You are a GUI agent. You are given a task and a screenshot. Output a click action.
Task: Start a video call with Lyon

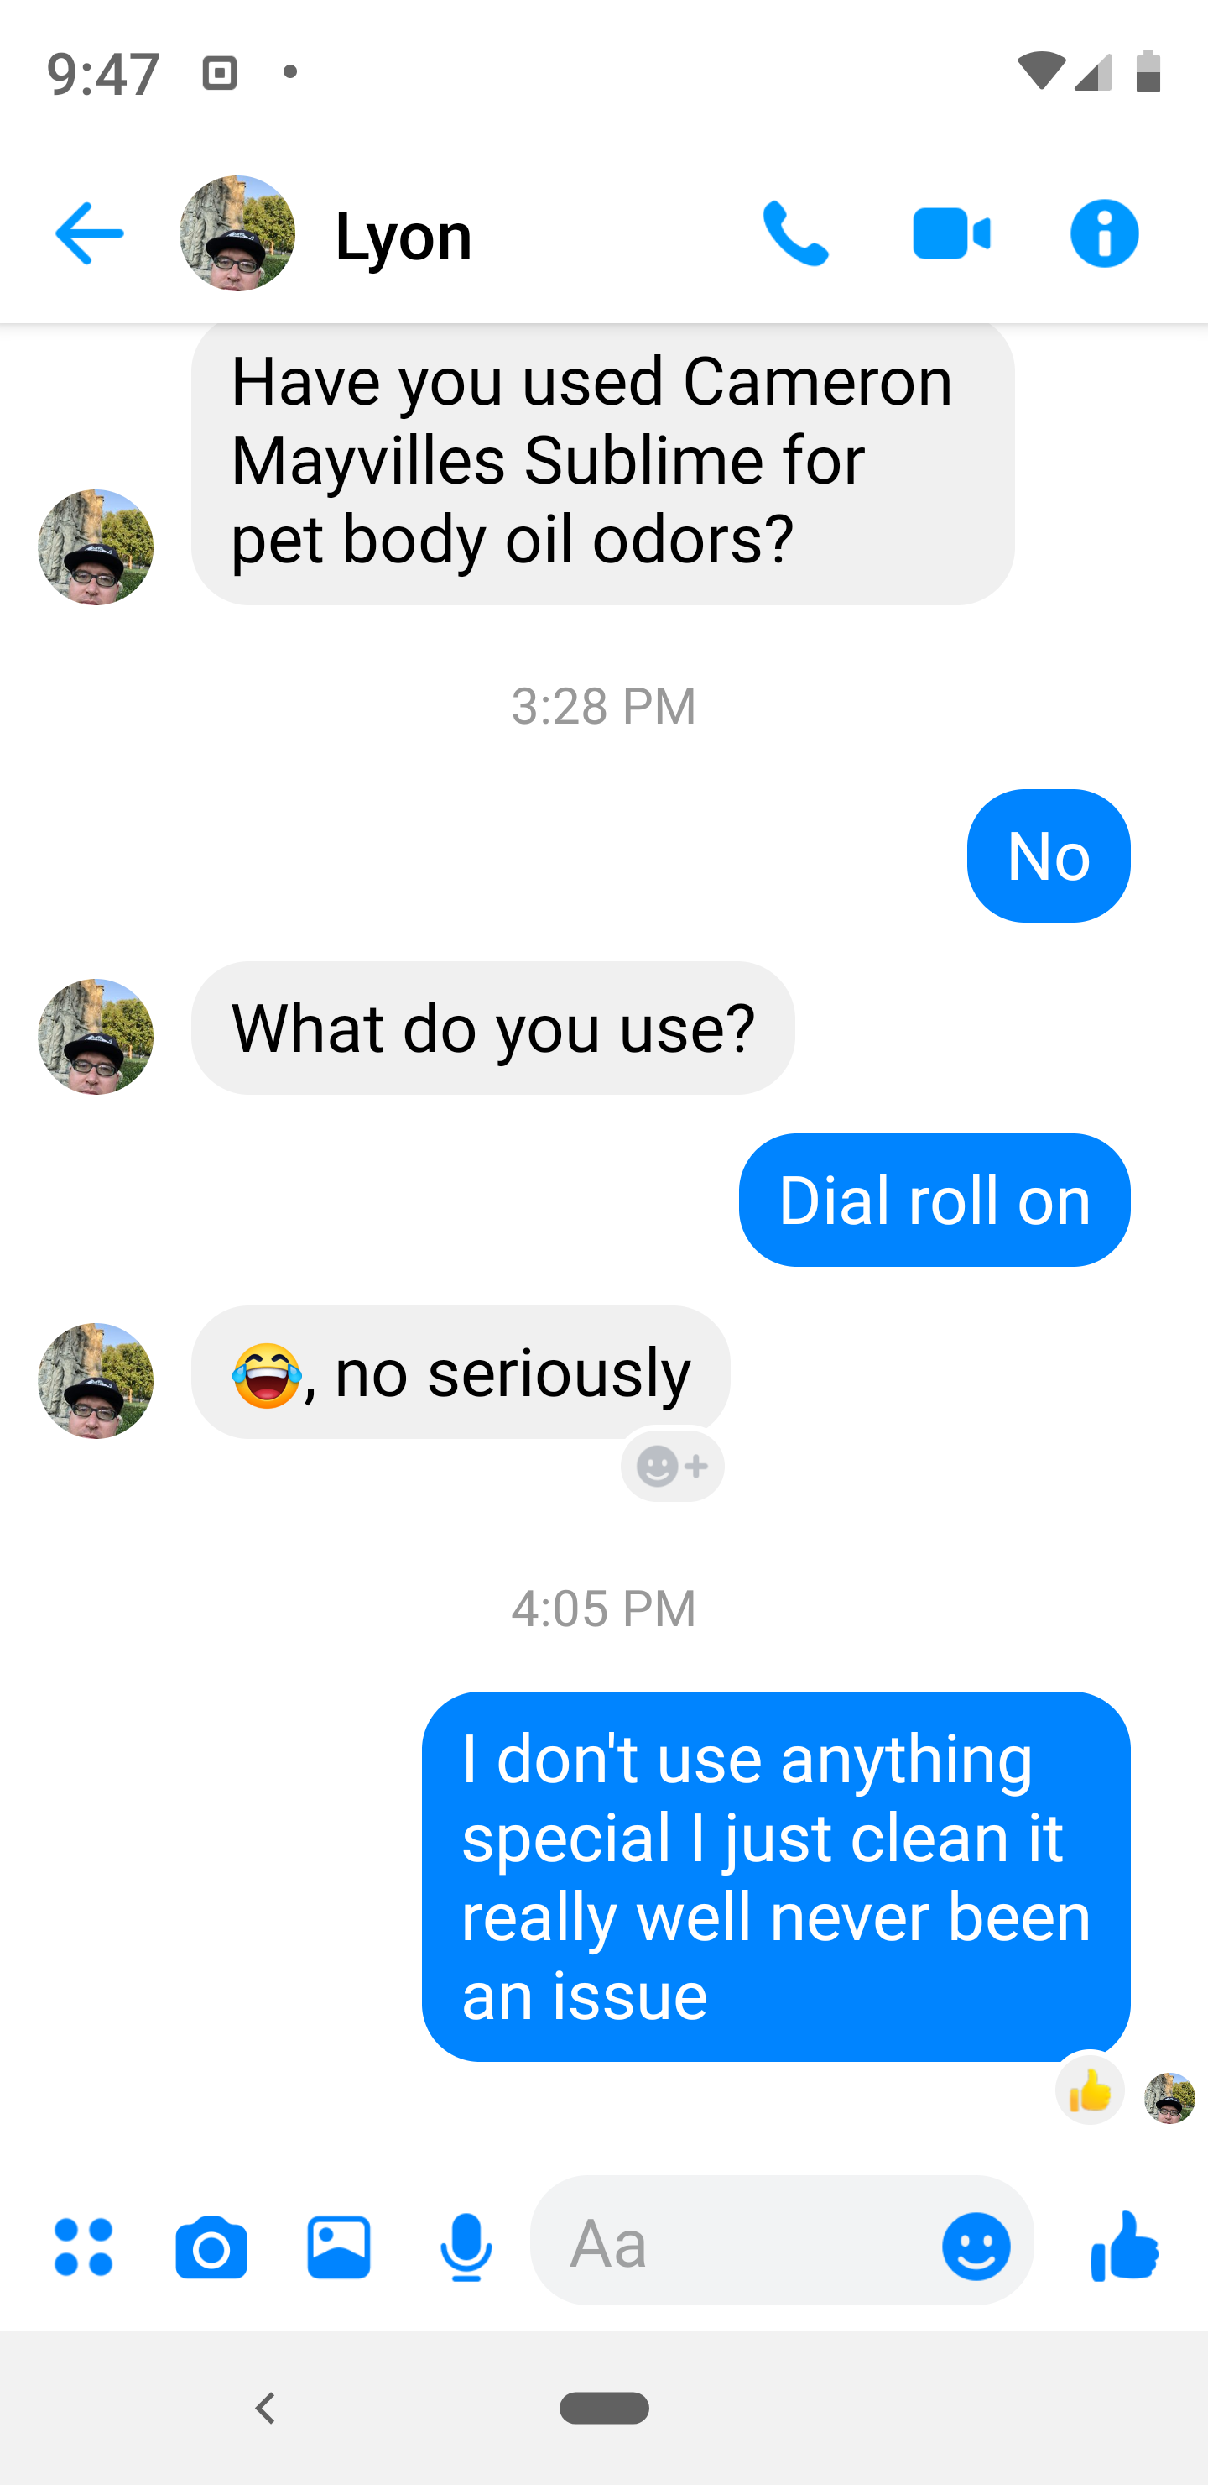click(950, 233)
